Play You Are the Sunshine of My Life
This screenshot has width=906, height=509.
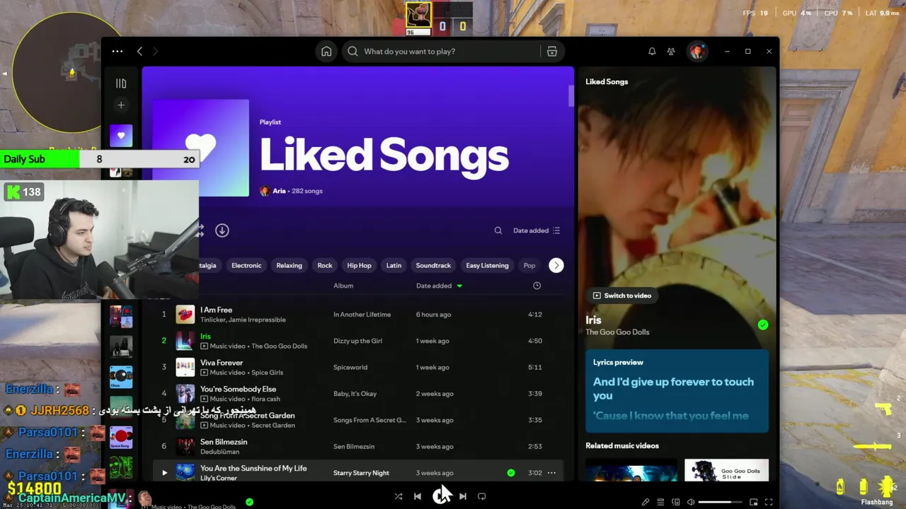point(164,472)
